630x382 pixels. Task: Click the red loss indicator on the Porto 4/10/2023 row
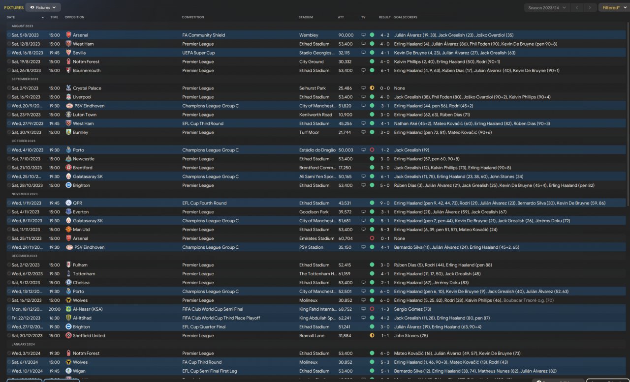[372, 150]
